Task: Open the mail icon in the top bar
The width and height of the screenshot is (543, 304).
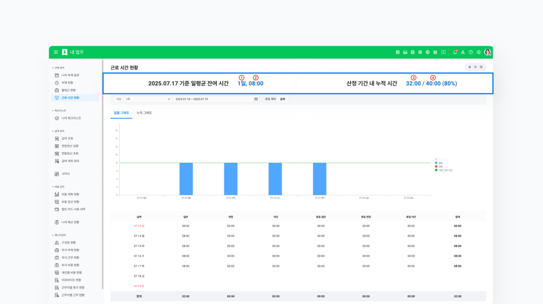Action: [405, 52]
